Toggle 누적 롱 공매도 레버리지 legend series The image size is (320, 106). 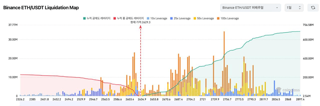click(128, 18)
